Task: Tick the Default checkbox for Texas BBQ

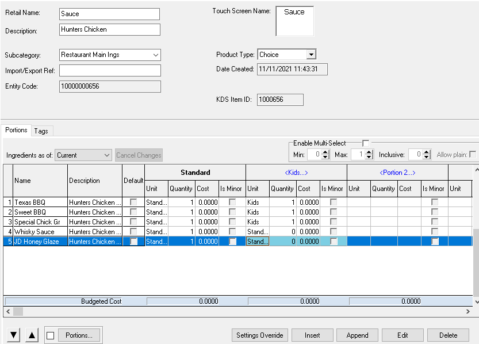Action: 133,202
